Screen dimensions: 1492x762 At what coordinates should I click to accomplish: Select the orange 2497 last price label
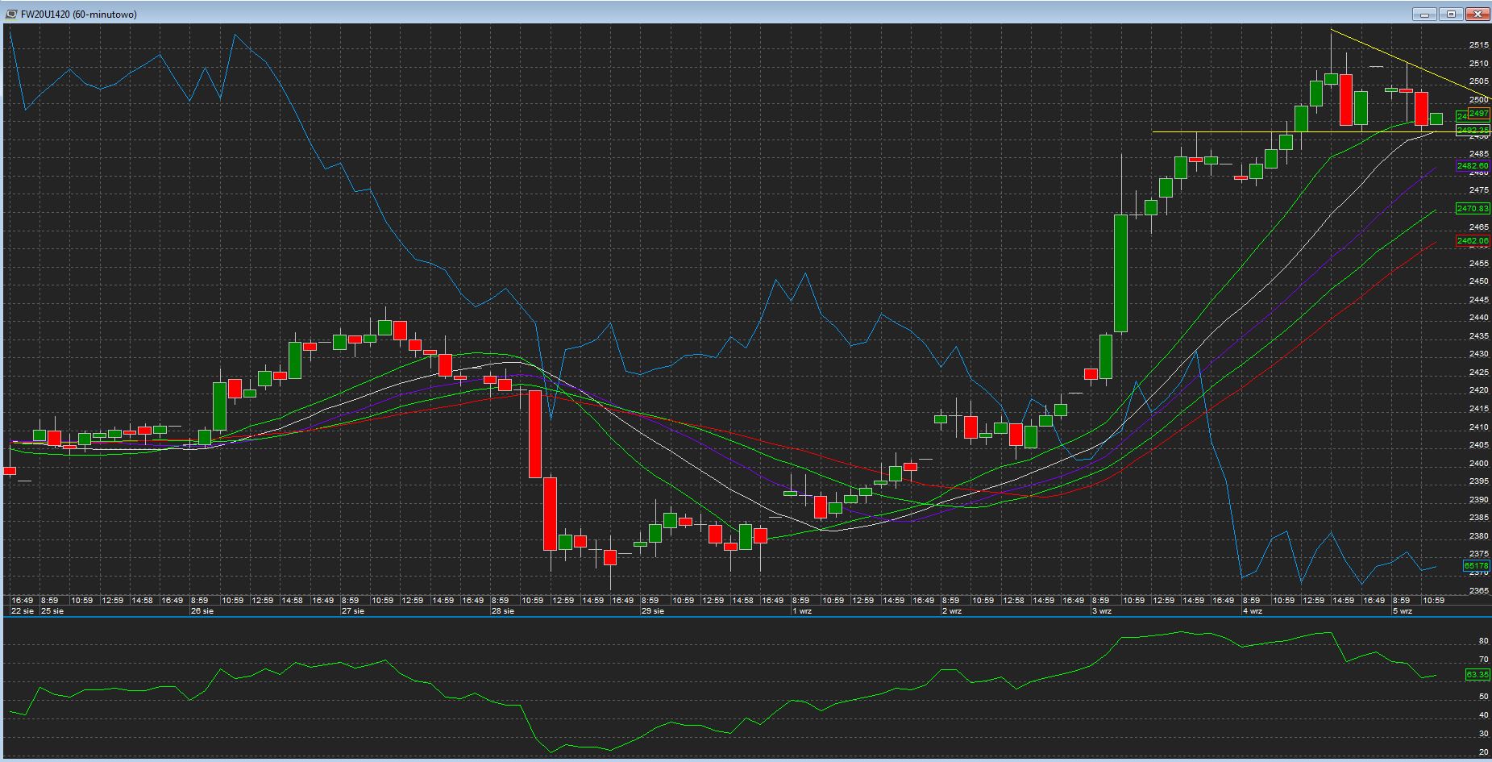click(1479, 114)
